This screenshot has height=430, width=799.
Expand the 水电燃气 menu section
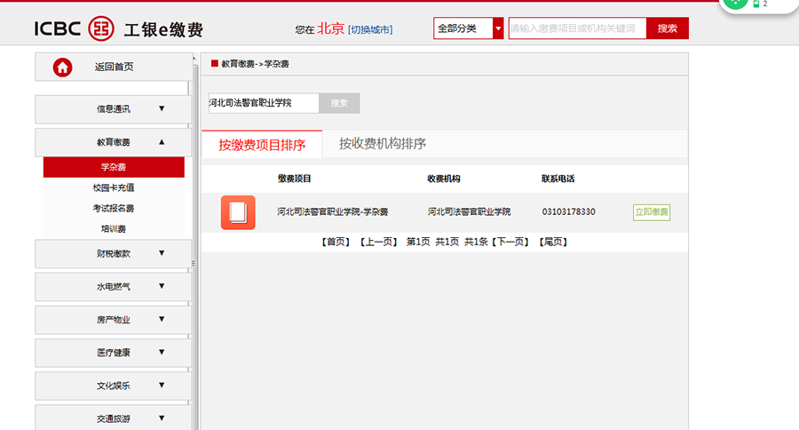[113, 287]
